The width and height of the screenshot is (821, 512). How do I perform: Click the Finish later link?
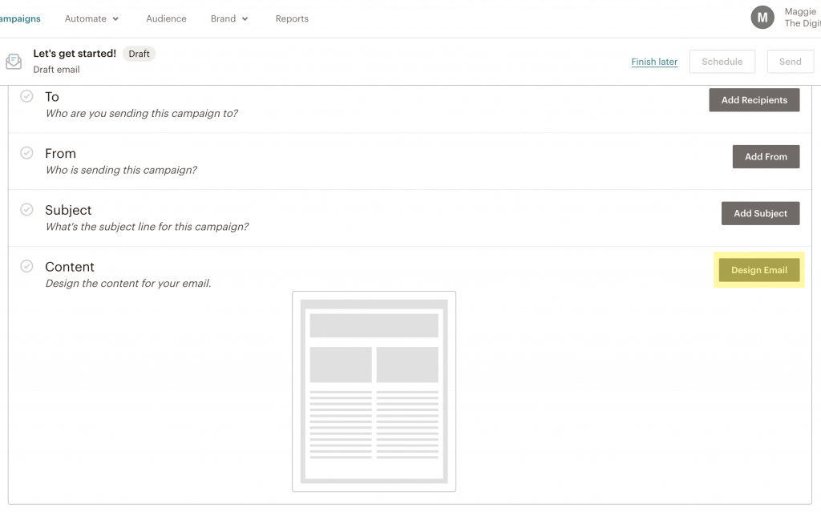click(654, 62)
